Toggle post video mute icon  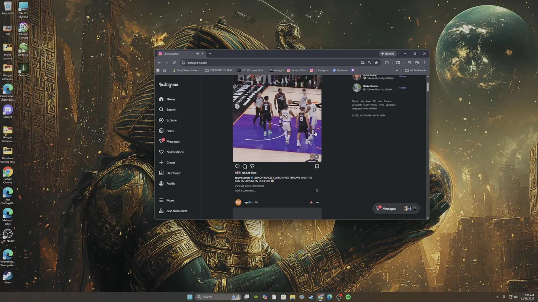[316, 157]
